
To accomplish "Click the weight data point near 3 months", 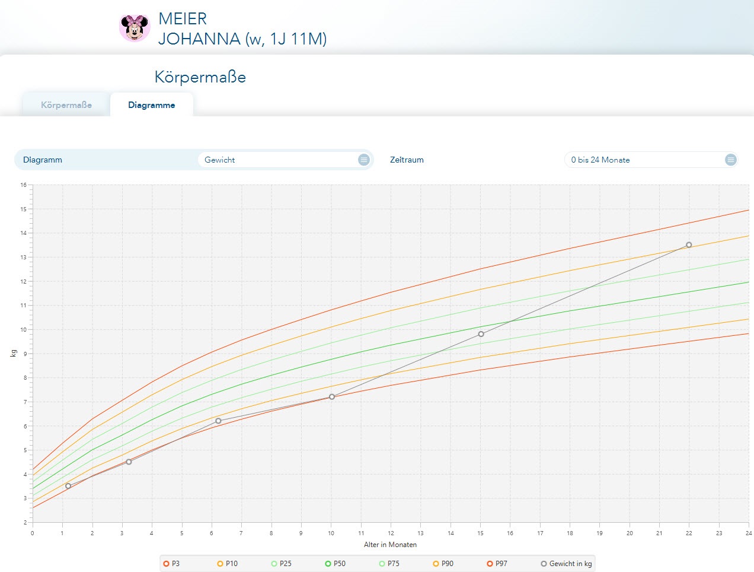I will point(129,462).
